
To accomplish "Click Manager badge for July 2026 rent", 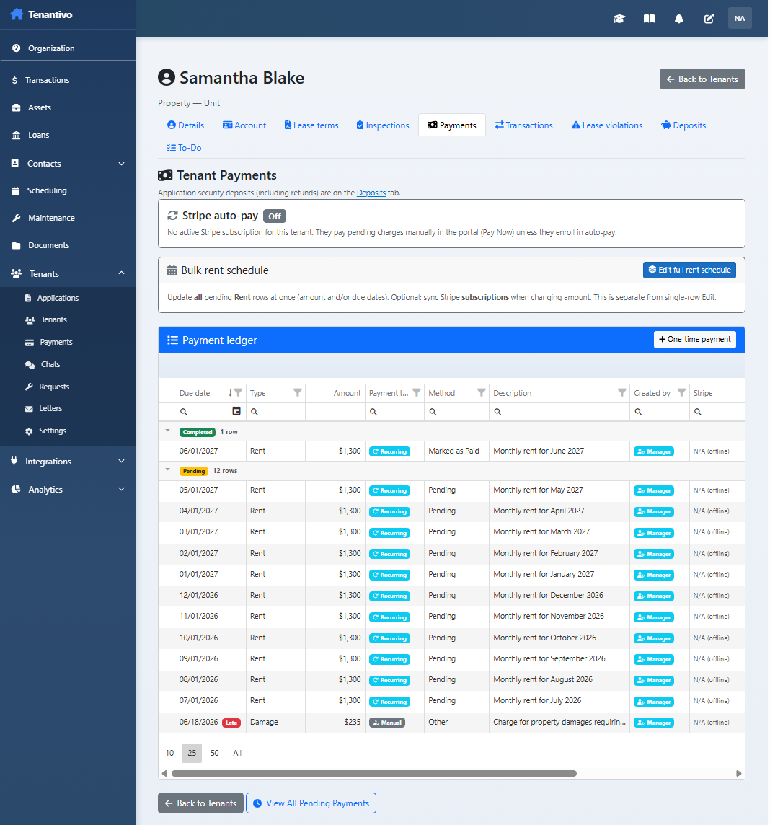I will coord(654,702).
